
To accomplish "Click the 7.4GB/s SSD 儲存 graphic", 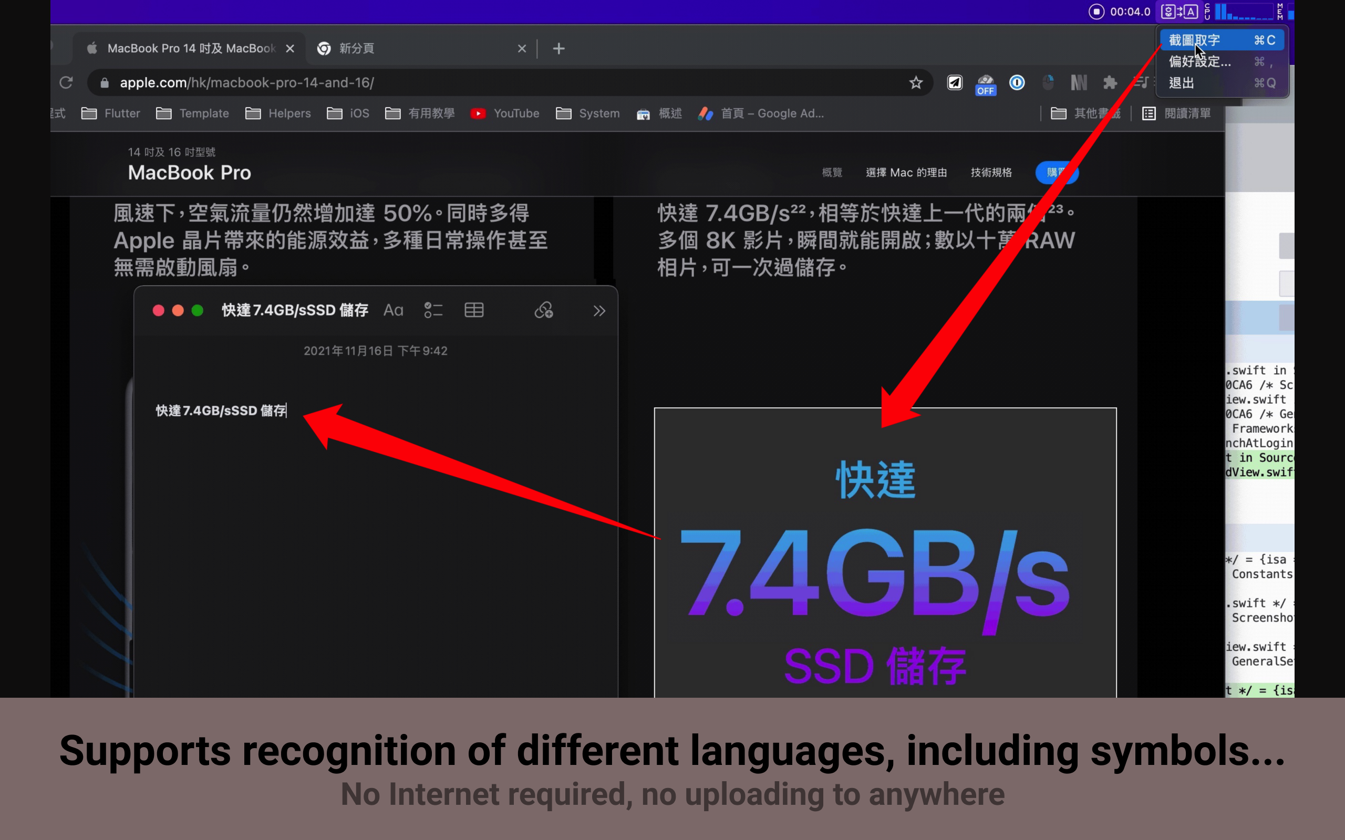I will pyautogui.click(x=885, y=553).
